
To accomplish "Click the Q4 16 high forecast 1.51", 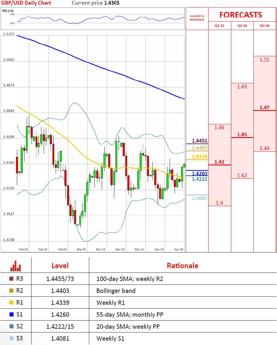I will tap(264, 60).
